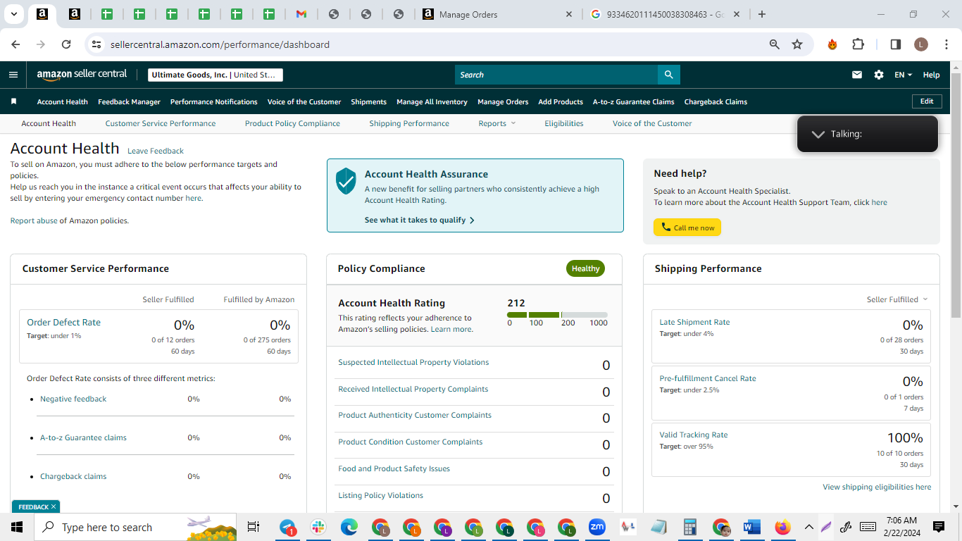Go to Add Products in the navigation bar
The height and width of the screenshot is (541, 962).
tap(561, 101)
